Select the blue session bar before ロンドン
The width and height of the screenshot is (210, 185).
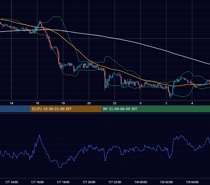coord(15,109)
